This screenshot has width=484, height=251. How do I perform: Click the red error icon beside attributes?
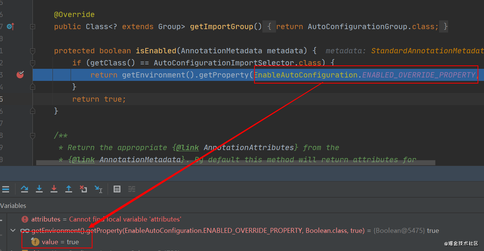[x=25, y=219]
